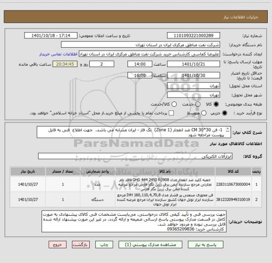
Task: Click the تاریخ نیاز column header
Action: [x=28, y=171]
